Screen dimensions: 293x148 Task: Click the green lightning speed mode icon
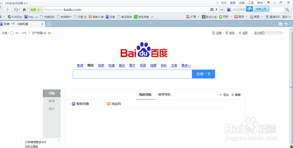point(217,10)
